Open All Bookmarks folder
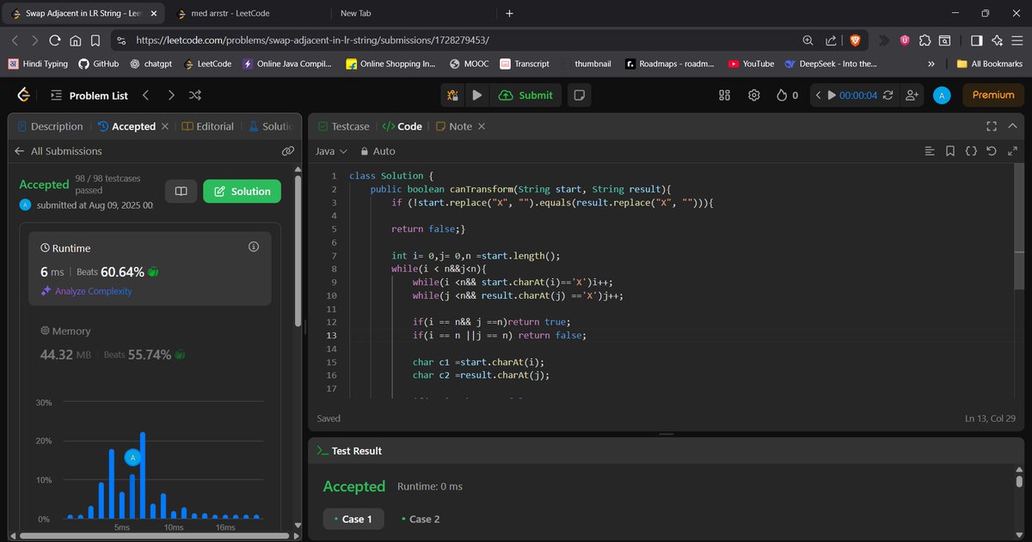The height and width of the screenshot is (542, 1032). (x=990, y=64)
